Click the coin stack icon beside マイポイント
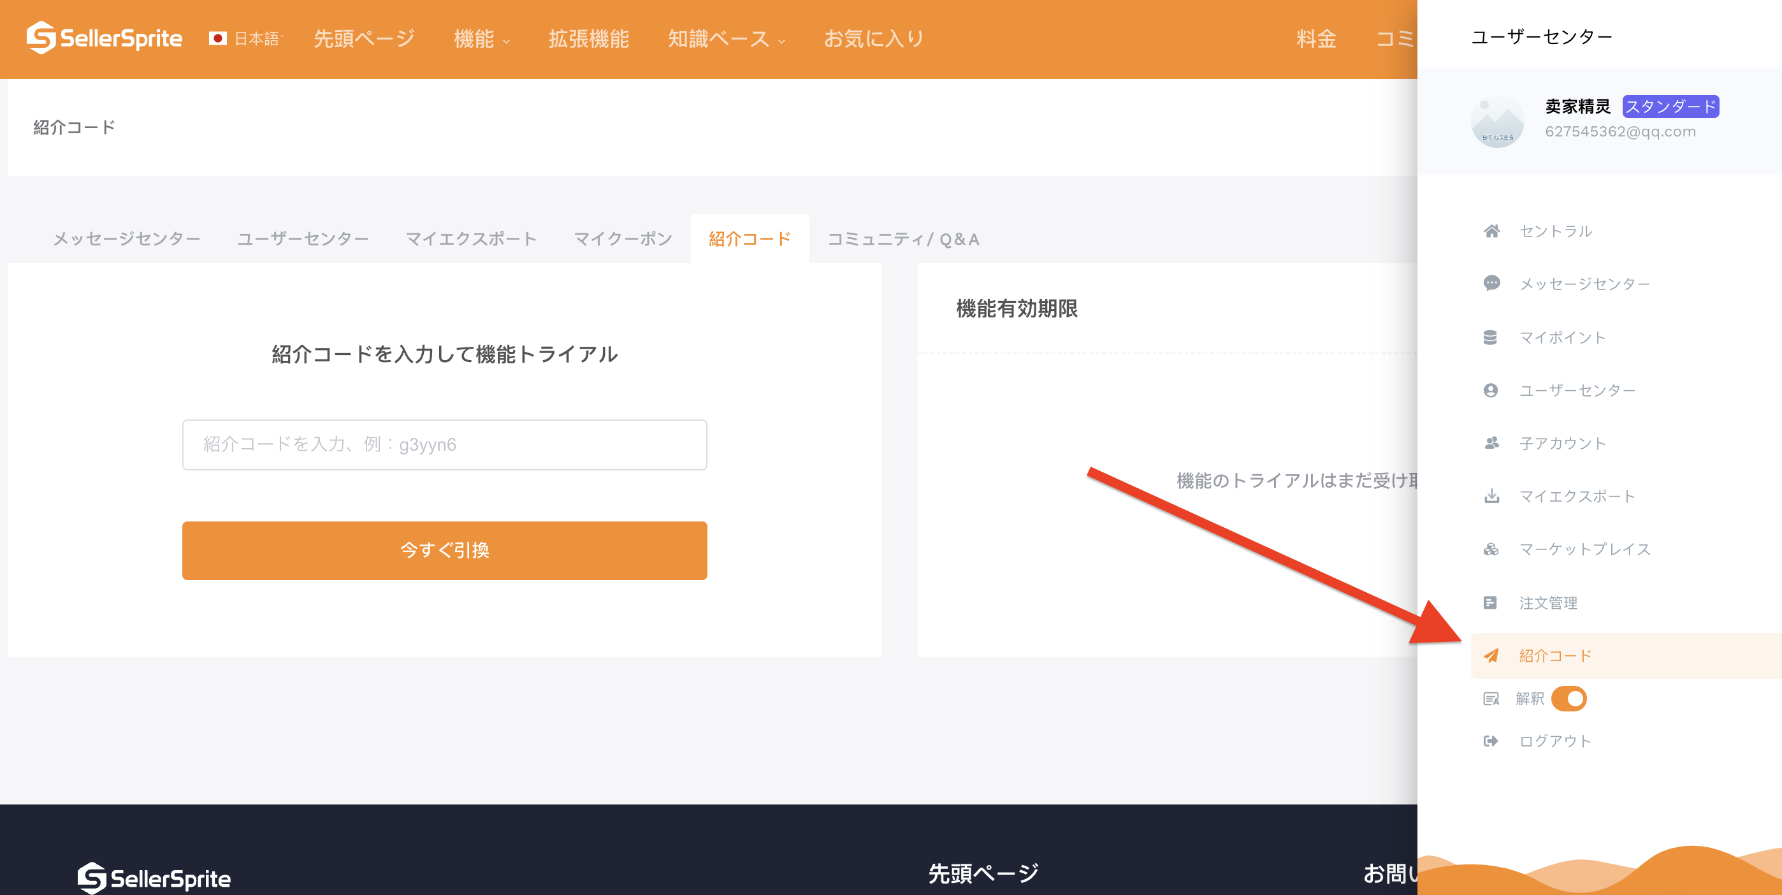Screen dimensions: 1782x895 (x=1490, y=337)
